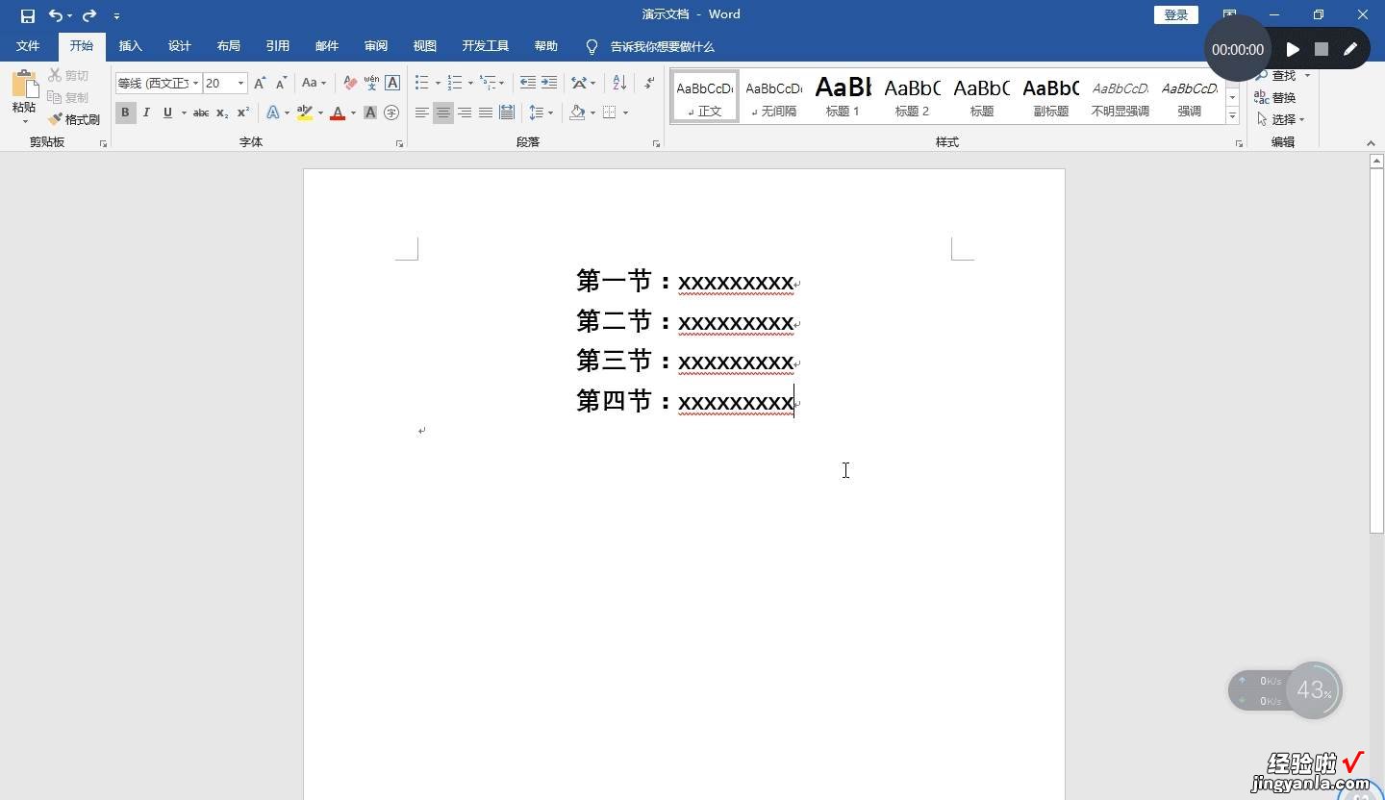Open the 文件 (File) menu
This screenshot has height=800, width=1385.
(x=28, y=46)
